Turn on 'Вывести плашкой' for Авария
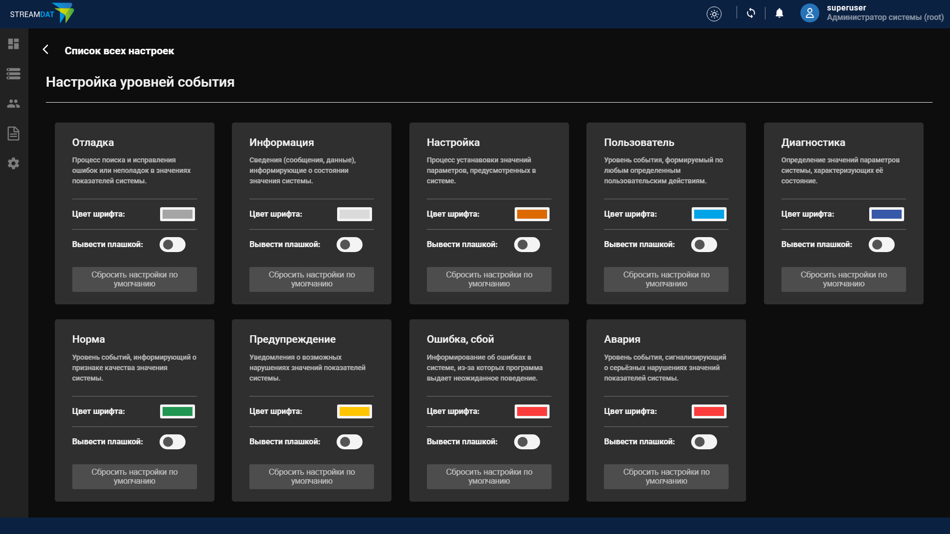Viewport: 950px width, 534px height. 704,442
